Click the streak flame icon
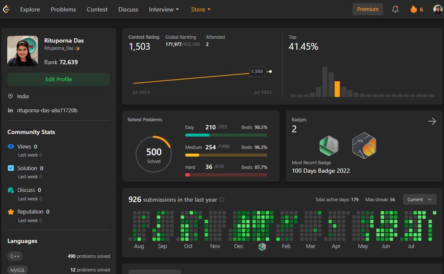This screenshot has height=274, width=444. point(413,9)
